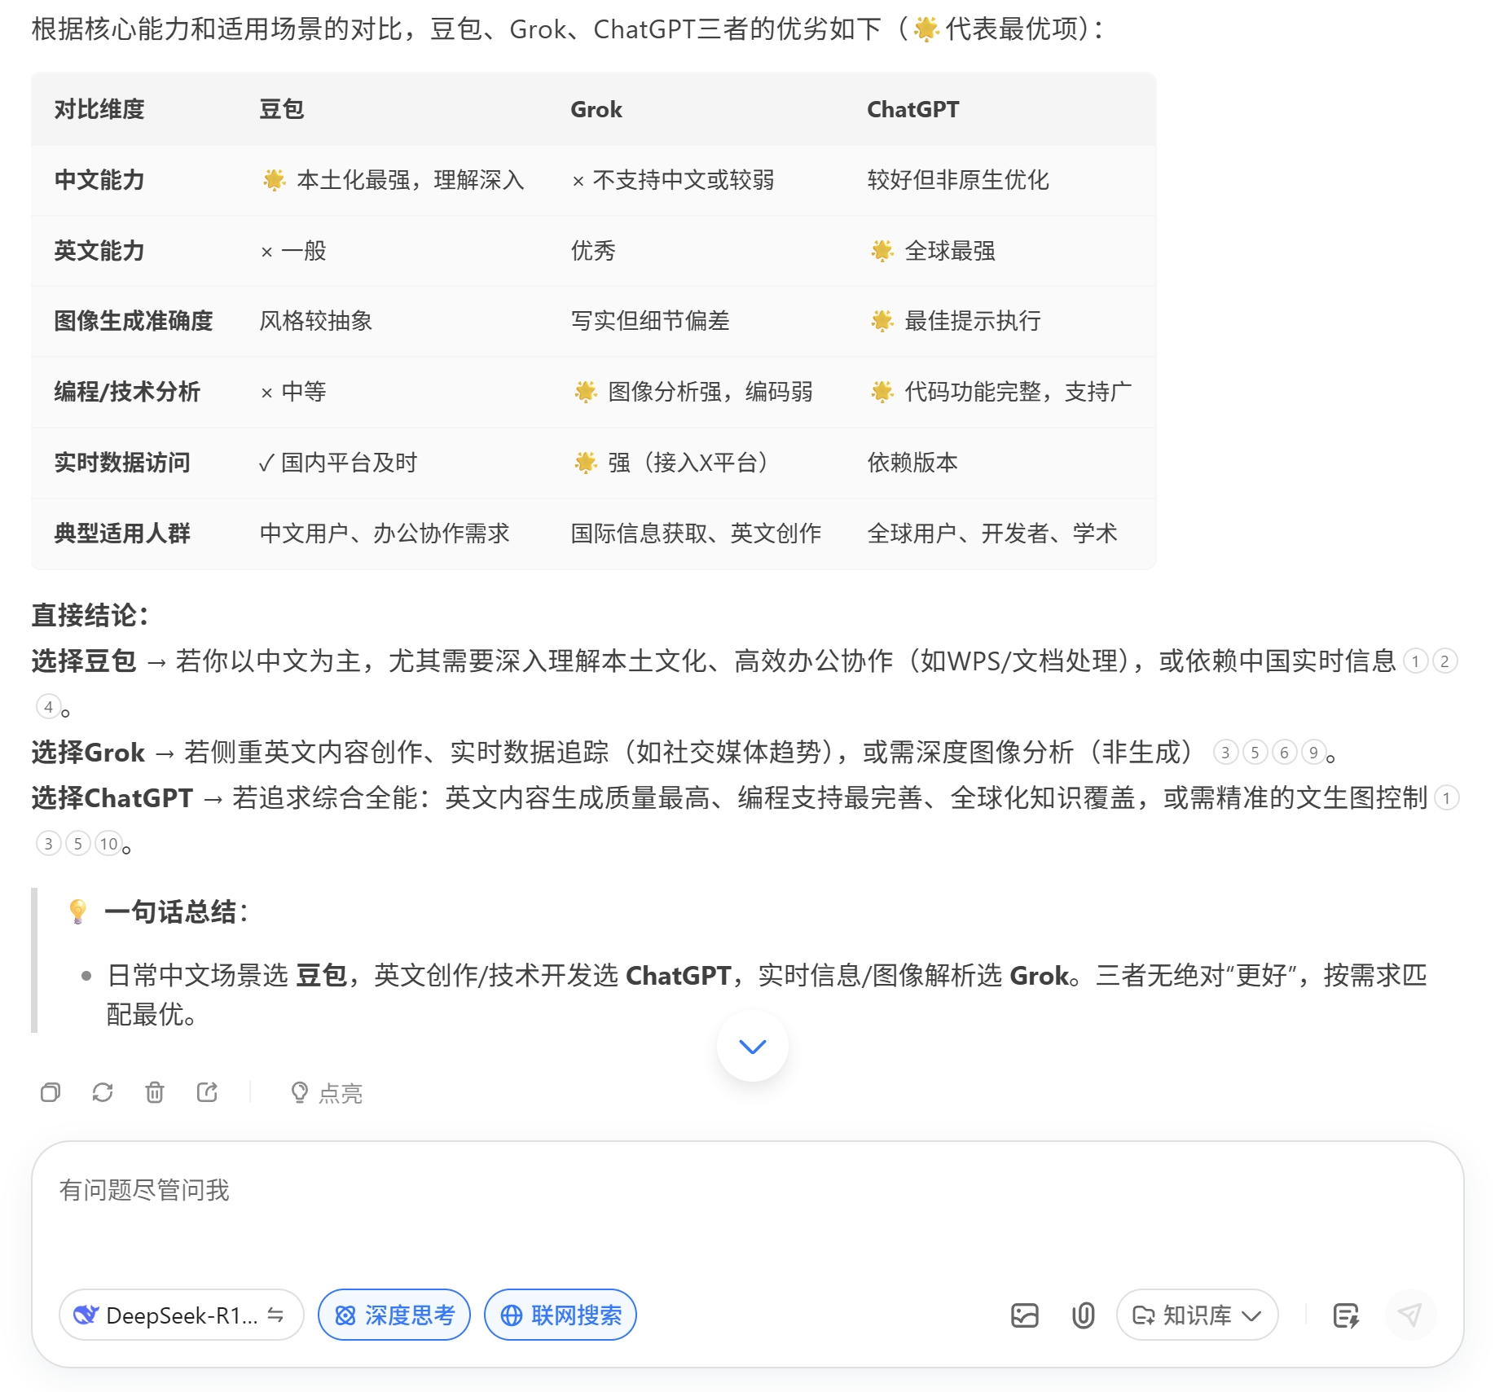Toggle 深度思考 mode
Viewport: 1495px width, 1392px height.
click(x=394, y=1315)
